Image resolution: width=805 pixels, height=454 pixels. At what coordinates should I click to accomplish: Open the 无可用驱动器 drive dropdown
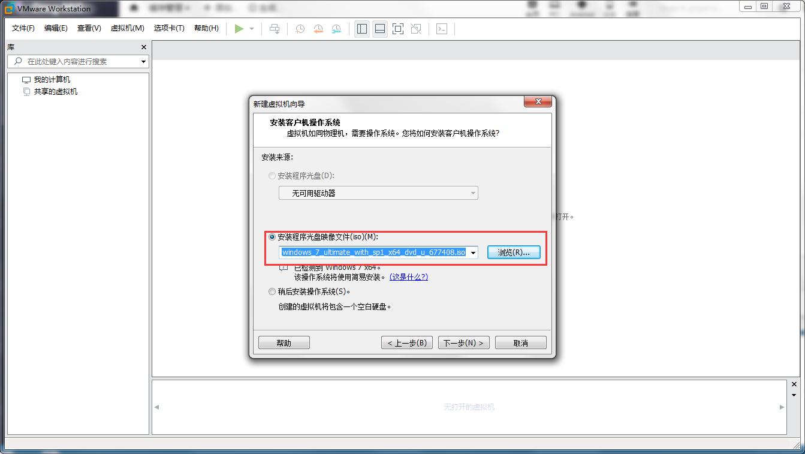378,193
